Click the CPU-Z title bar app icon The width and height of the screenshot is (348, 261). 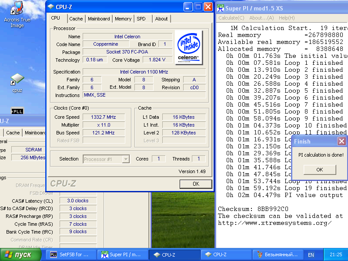[51, 7]
